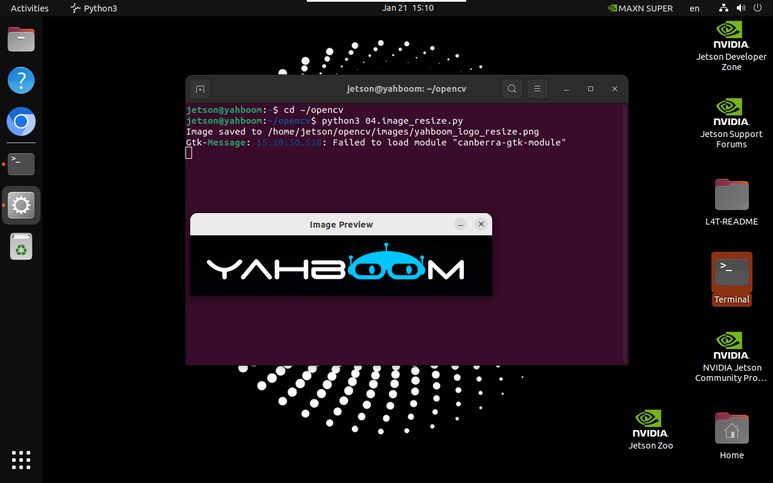Viewport: 773px width, 483px height.
Task: Minimize the terminal window
Action: coord(566,89)
